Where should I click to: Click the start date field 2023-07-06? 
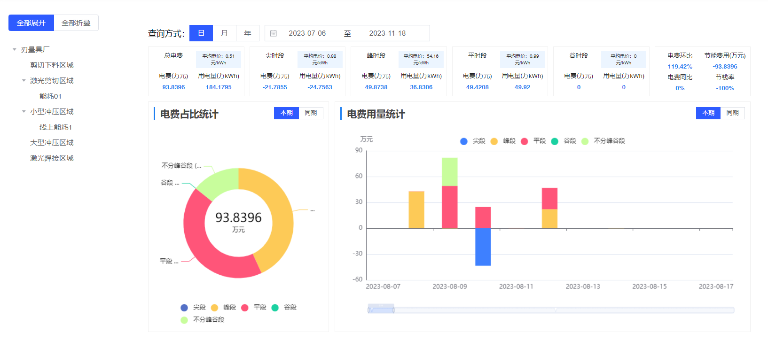point(307,33)
